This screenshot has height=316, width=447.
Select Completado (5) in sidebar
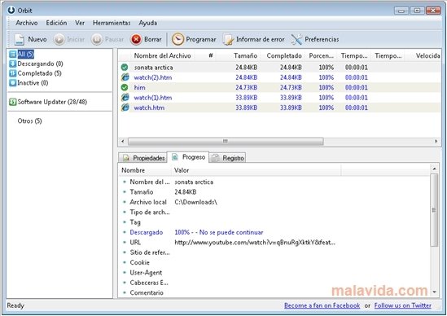(x=39, y=73)
